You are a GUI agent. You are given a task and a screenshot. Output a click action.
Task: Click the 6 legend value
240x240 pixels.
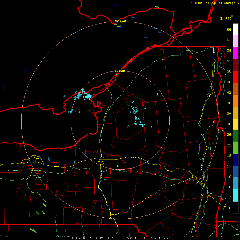230,187
